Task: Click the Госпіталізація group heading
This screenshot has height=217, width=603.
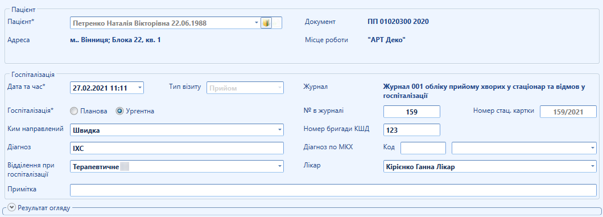Action: tap(33, 75)
